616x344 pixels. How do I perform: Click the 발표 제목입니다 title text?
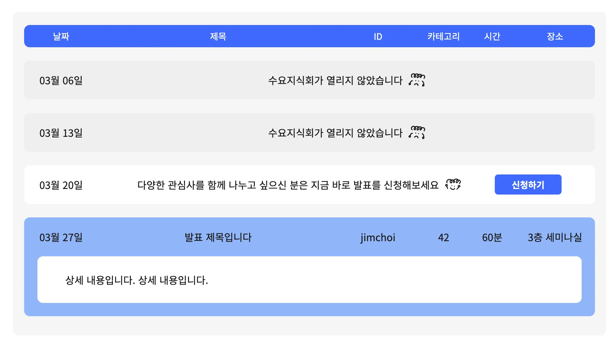click(x=218, y=237)
